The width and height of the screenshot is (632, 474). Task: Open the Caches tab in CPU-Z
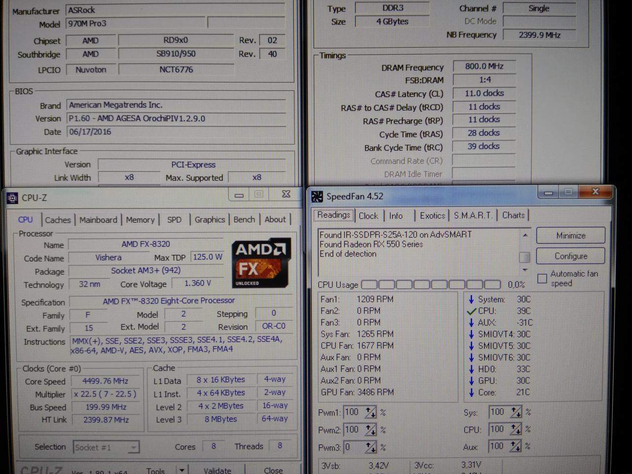58,220
